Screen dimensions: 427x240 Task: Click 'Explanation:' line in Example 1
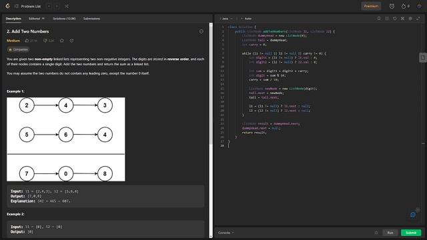click(x=40, y=201)
